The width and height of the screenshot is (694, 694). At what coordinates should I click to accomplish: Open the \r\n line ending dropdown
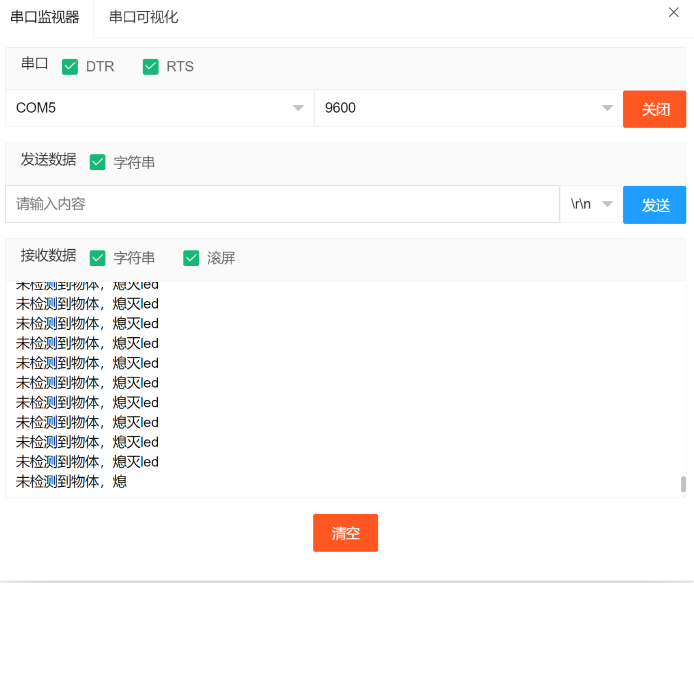590,204
